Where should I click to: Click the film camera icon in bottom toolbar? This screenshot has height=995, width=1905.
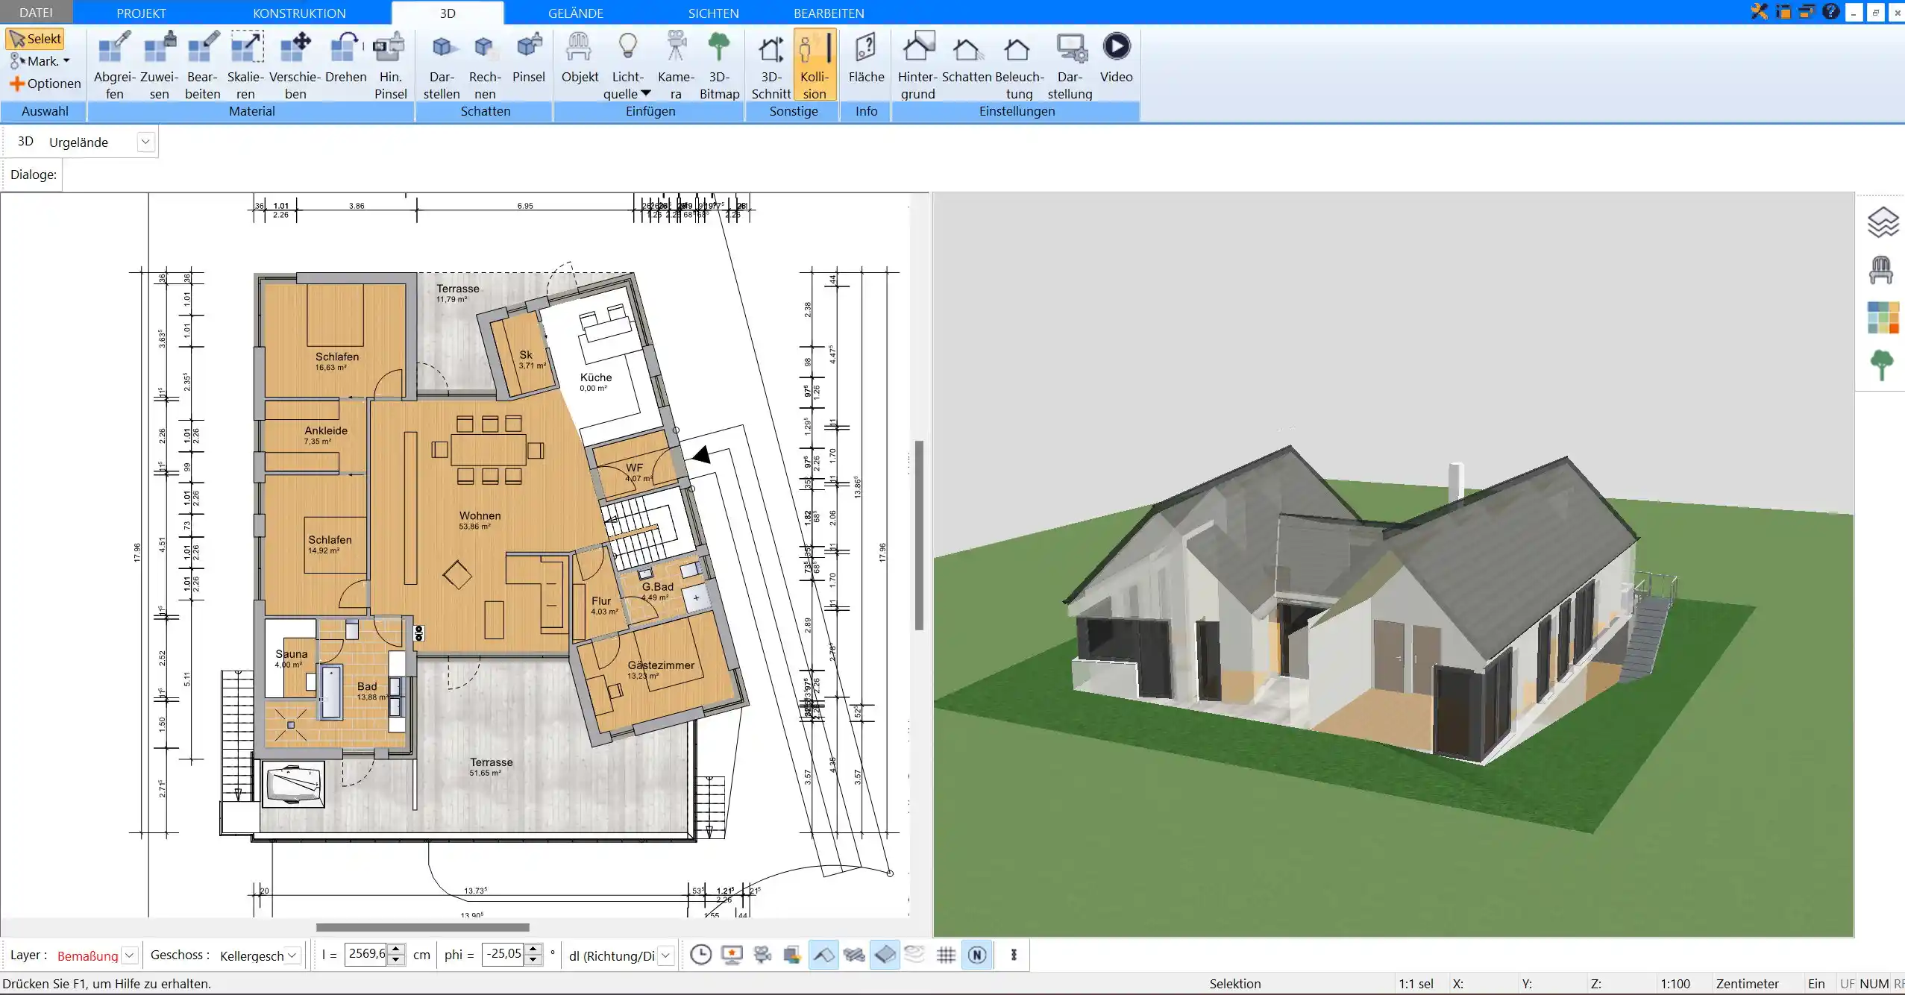[762, 955]
